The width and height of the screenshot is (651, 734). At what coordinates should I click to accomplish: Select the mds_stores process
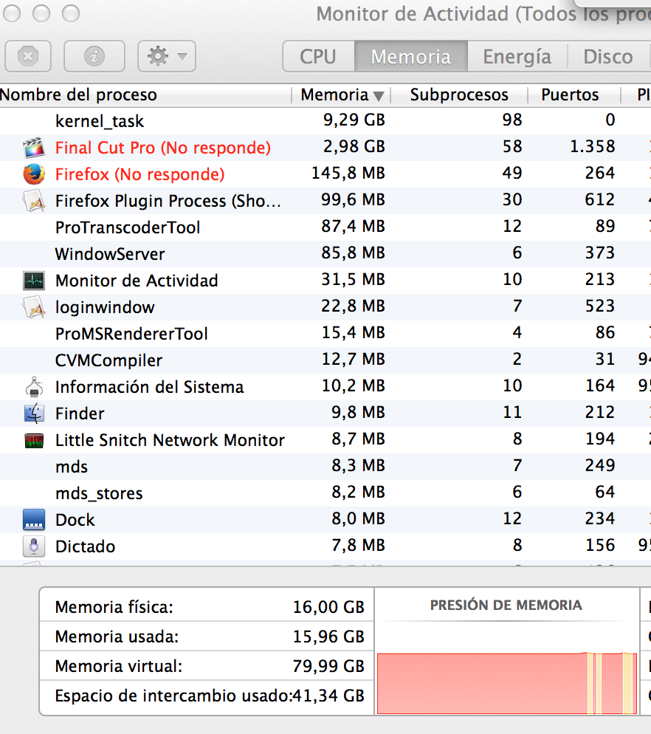tap(99, 493)
